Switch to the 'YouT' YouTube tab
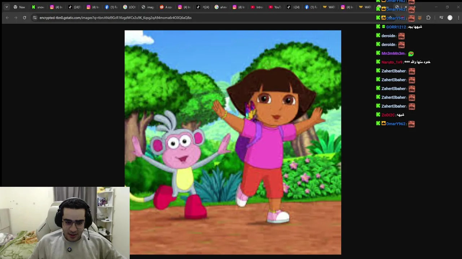 click(275, 7)
